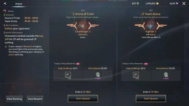This screenshot has width=189, height=106.
Task: Open the Team Arena daily challenge chest
Action: [136, 75]
